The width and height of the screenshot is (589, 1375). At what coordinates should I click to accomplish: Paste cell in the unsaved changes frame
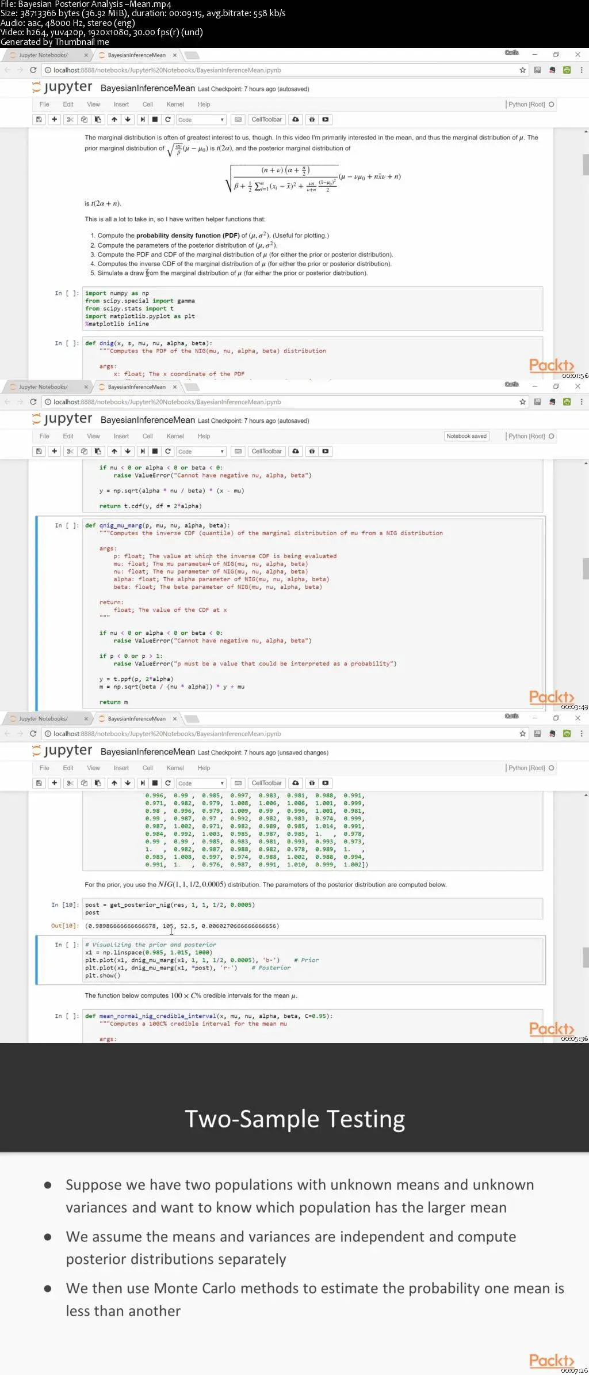(98, 783)
